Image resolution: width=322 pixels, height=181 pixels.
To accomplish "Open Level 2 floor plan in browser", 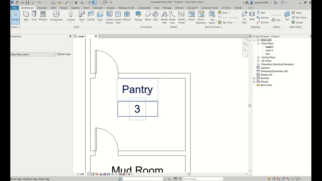I will click(x=269, y=51).
